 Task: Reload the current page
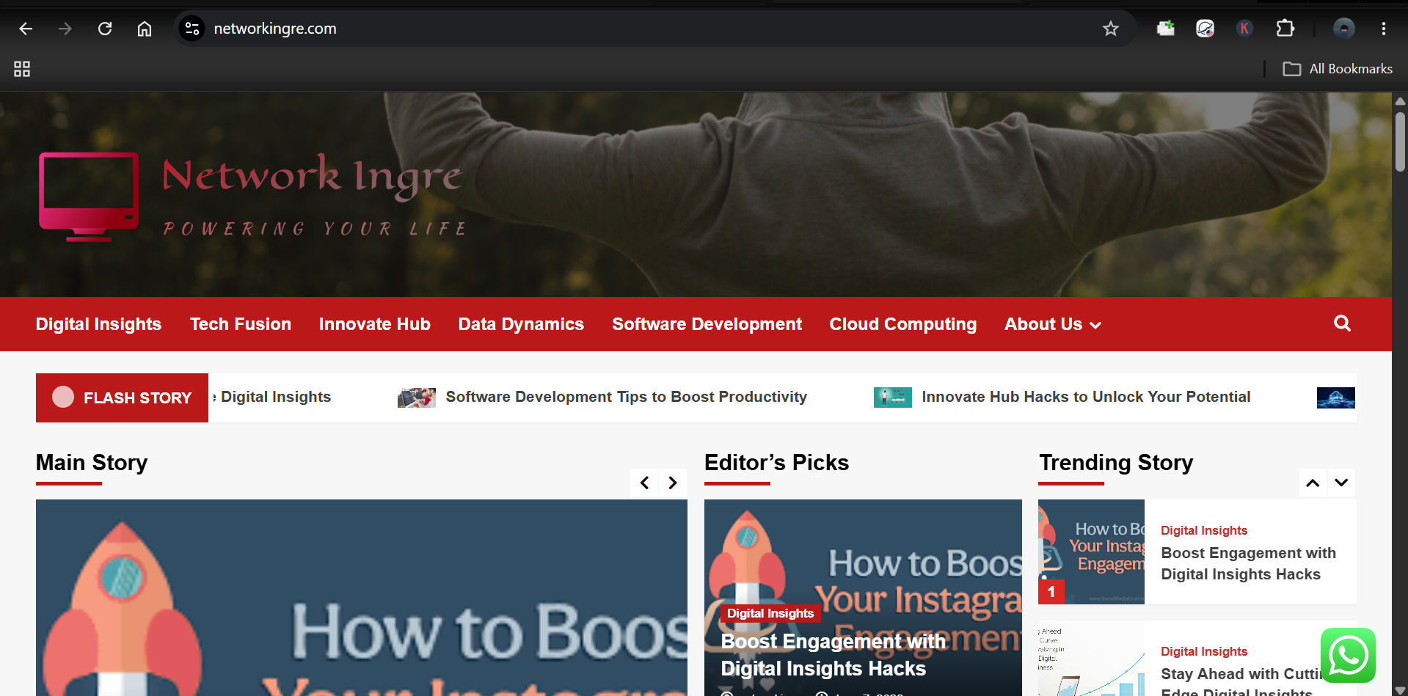pyautogui.click(x=105, y=29)
